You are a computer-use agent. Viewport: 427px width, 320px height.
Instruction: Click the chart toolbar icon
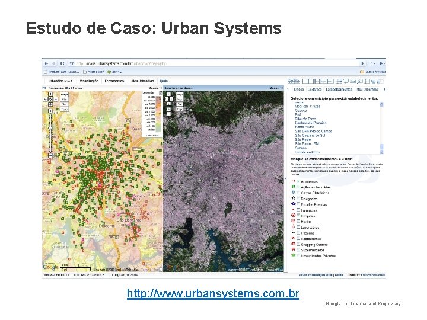[x=353, y=81]
